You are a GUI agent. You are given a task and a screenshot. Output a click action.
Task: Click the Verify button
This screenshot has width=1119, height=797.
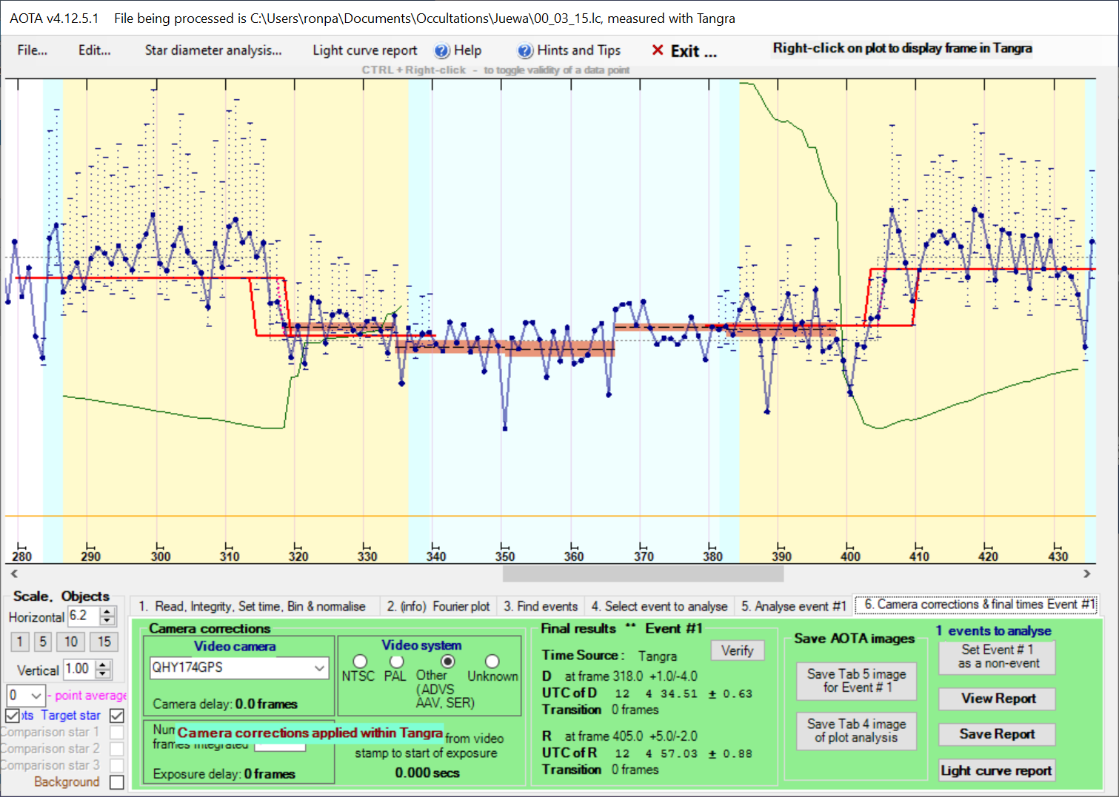[738, 650]
